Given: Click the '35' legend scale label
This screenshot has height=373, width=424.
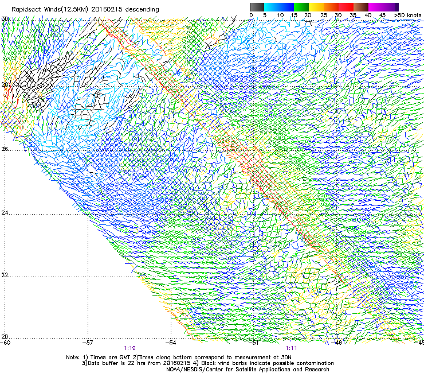Looking at the screenshot, I should [x=353, y=15].
